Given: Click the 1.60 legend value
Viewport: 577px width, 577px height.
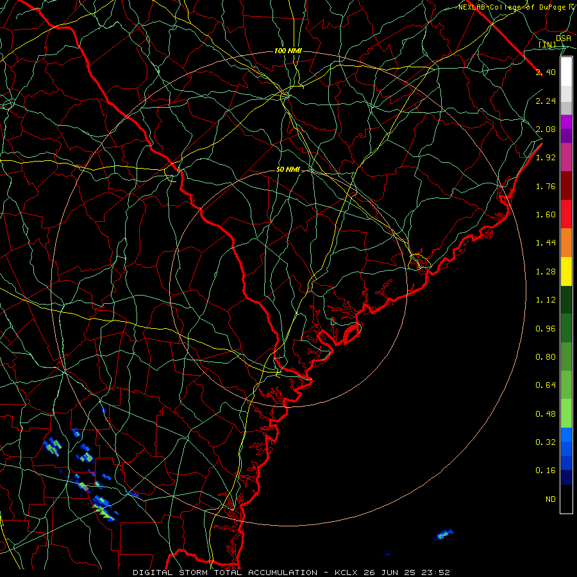Looking at the screenshot, I should coord(546,215).
